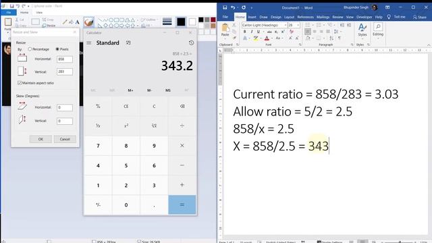This screenshot has height=243, width=432.
Task: Open the Paragraph dialog launcher
Action: pos(352,45)
